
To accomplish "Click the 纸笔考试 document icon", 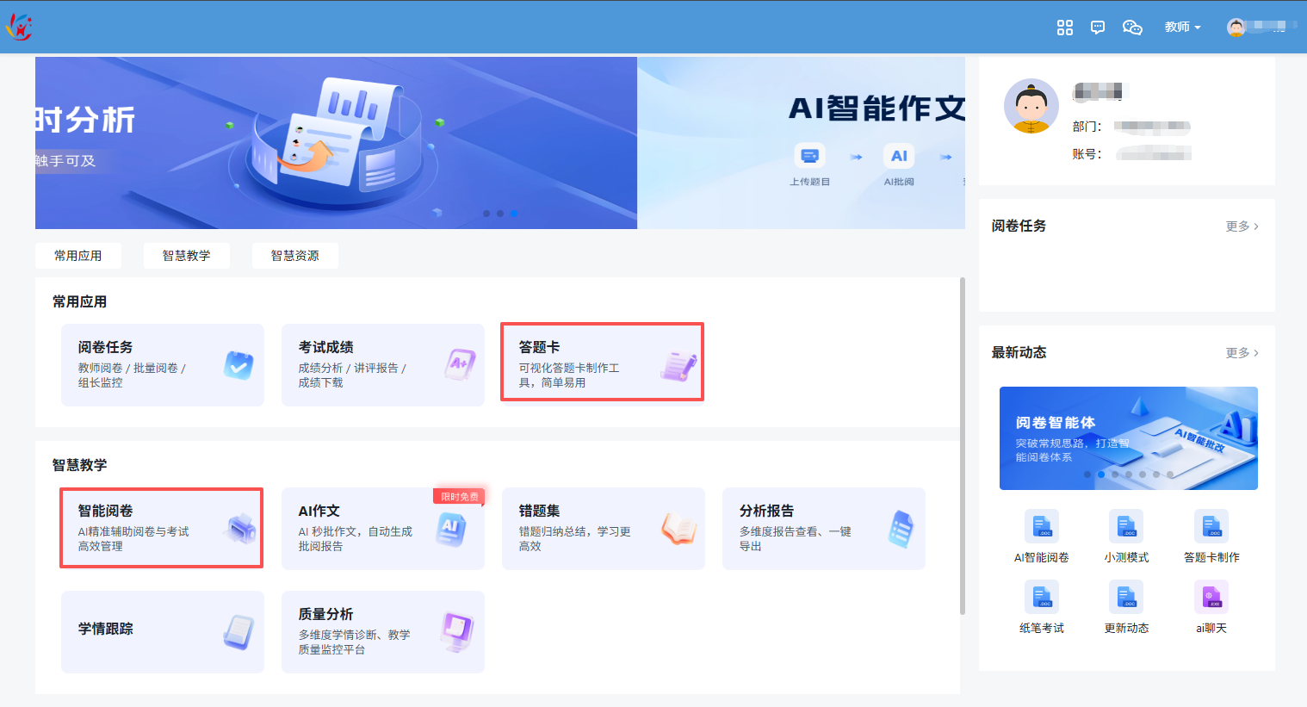I will click(x=1041, y=597).
